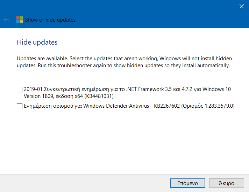Click 'Windows 10' at the end of the .NET entry

pos(216,89)
